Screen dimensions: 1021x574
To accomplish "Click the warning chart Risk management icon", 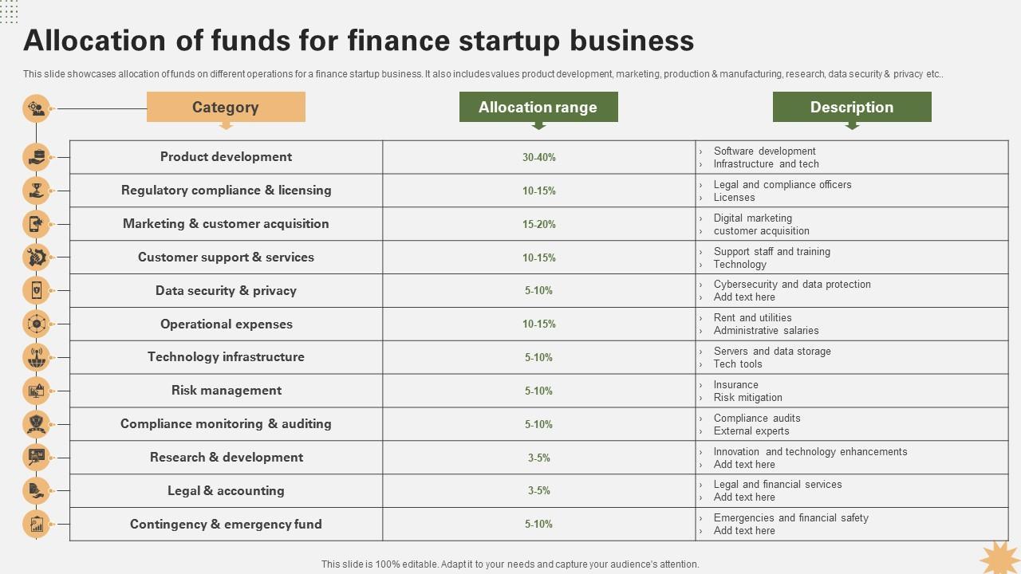I will (x=37, y=391).
